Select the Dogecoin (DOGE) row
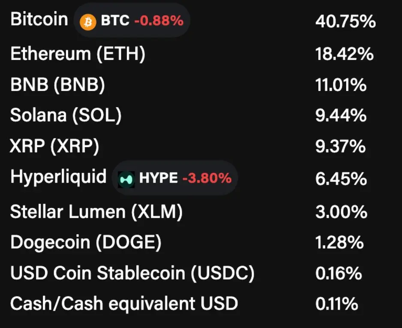The image size is (402, 328). coord(193,242)
